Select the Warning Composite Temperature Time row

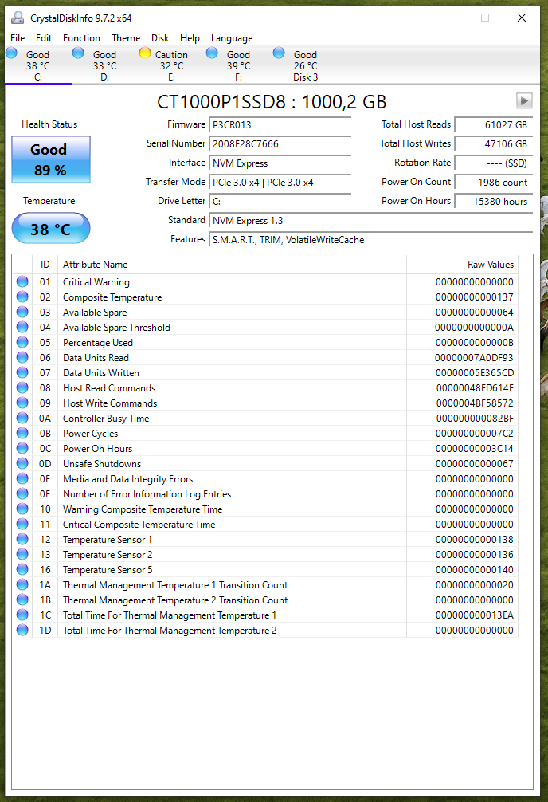pos(264,509)
